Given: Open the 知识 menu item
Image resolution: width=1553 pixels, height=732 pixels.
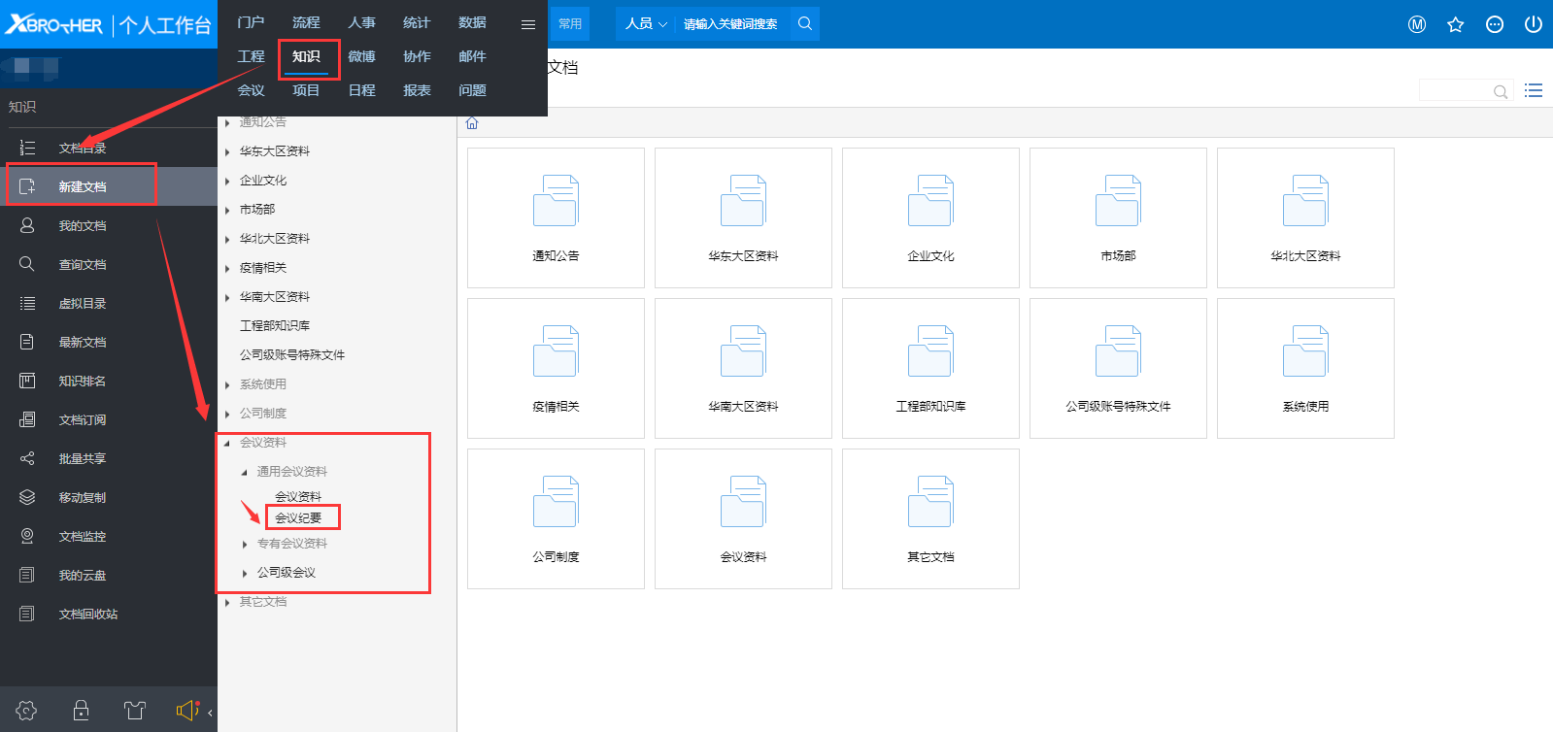Looking at the screenshot, I should [306, 56].
